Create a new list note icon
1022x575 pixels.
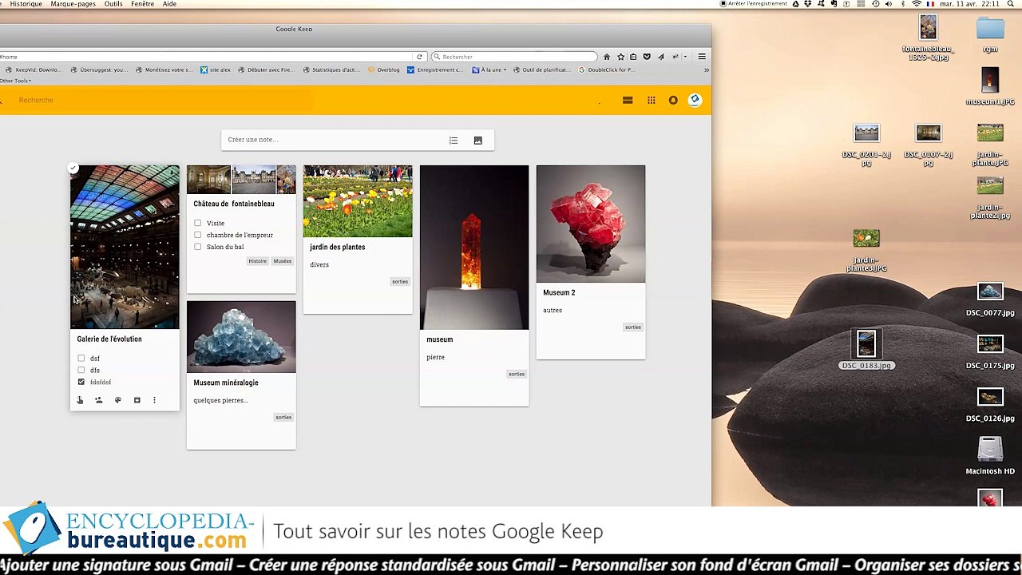(454, 141)
